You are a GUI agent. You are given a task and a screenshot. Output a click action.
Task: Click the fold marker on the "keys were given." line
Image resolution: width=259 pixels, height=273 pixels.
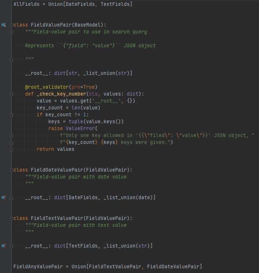tap(12, 142)
